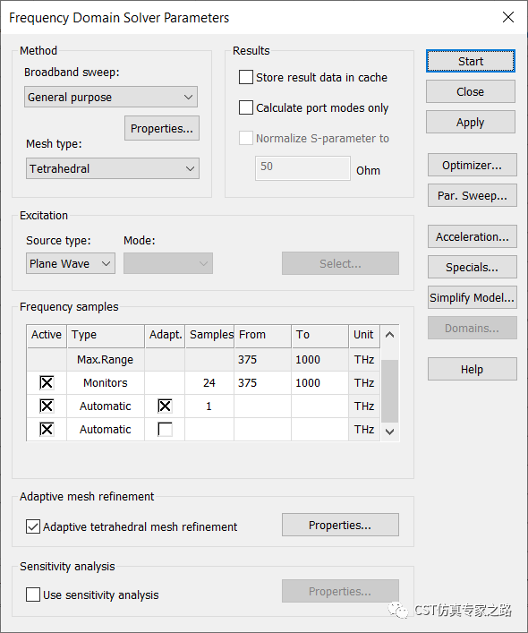Enable Store result data in cache
The height and width of the screenshot is (633, 528).
[x=246, y=77]
